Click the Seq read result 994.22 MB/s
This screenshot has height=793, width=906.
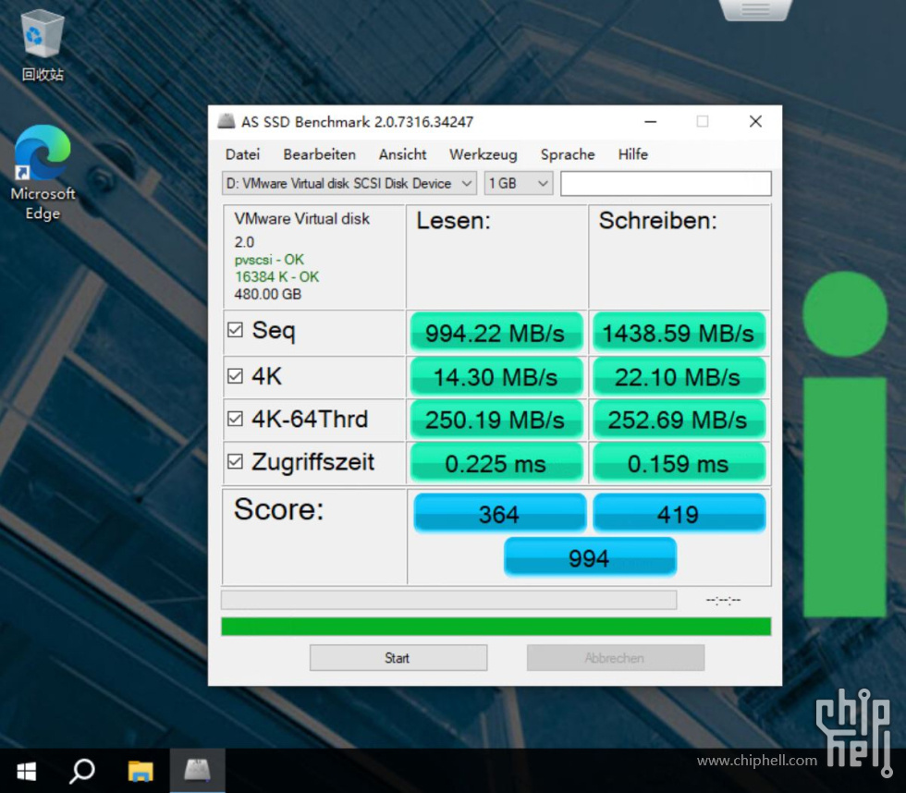(496, 333)
